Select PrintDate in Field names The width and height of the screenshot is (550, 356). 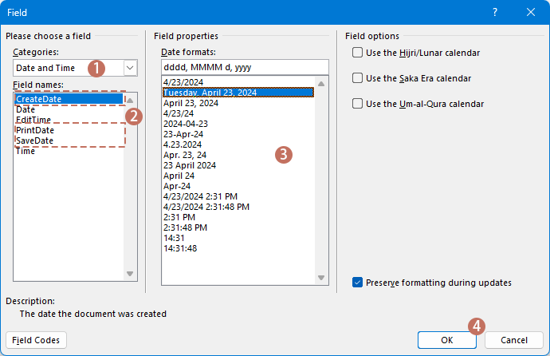click(34, 130)
